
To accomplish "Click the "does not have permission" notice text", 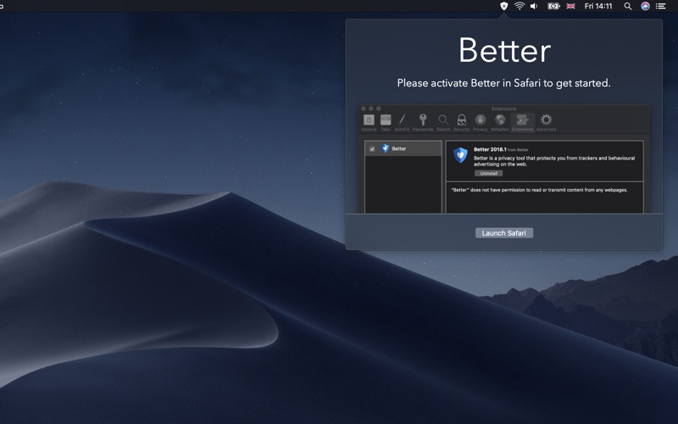I will point(539,190).
